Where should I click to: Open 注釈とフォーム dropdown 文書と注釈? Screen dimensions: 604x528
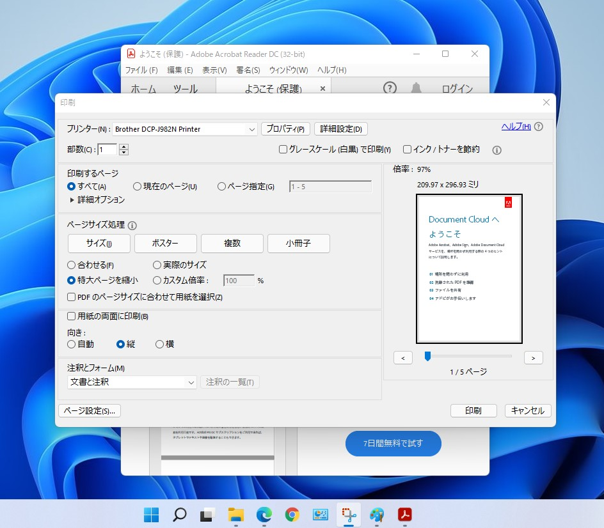tap(132, 382)
